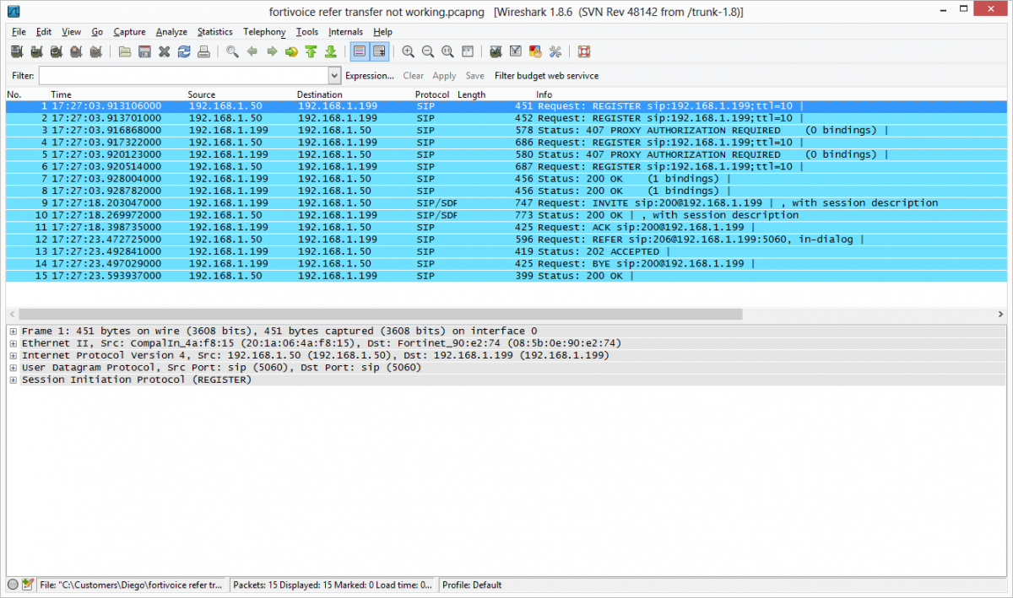Image resolution: width=1013 pixels, height=598 pixels.
Task: Jump to the first packet arrow icon
Action: [311, 52]
